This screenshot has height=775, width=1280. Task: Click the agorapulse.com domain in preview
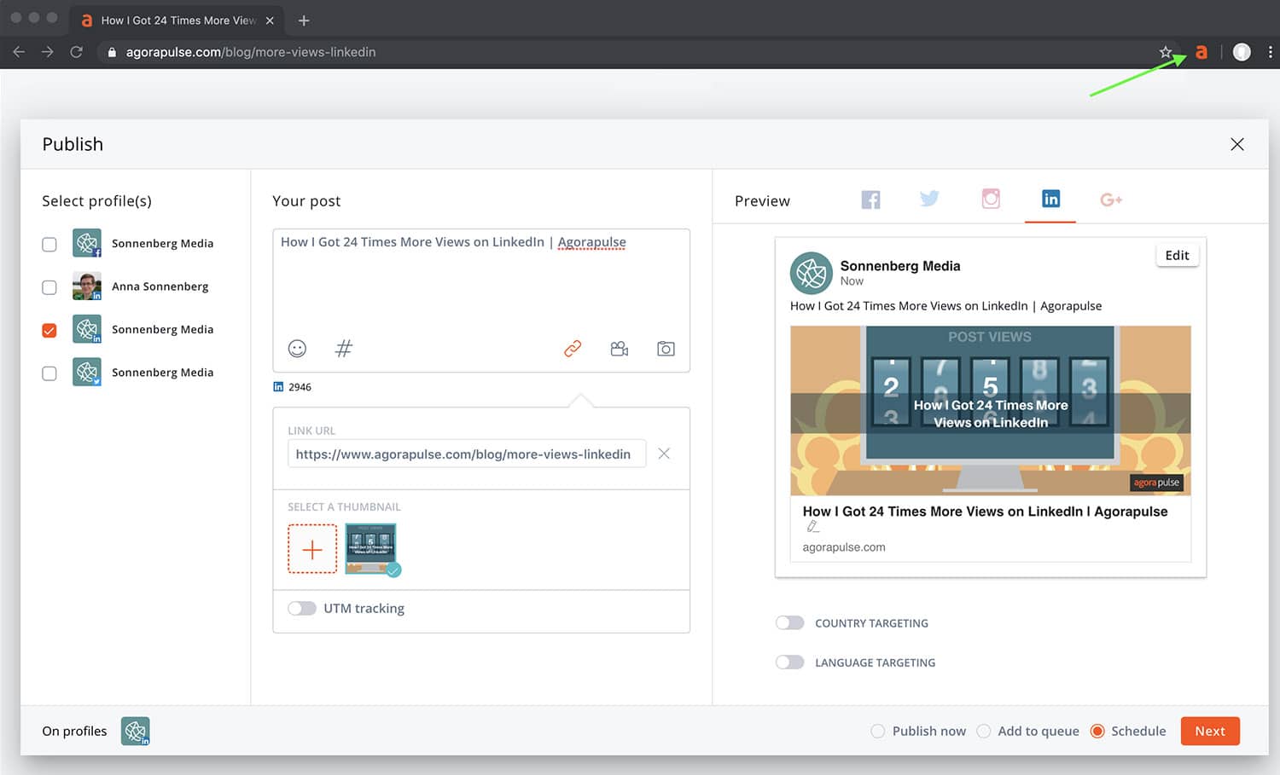coord(843,547)
